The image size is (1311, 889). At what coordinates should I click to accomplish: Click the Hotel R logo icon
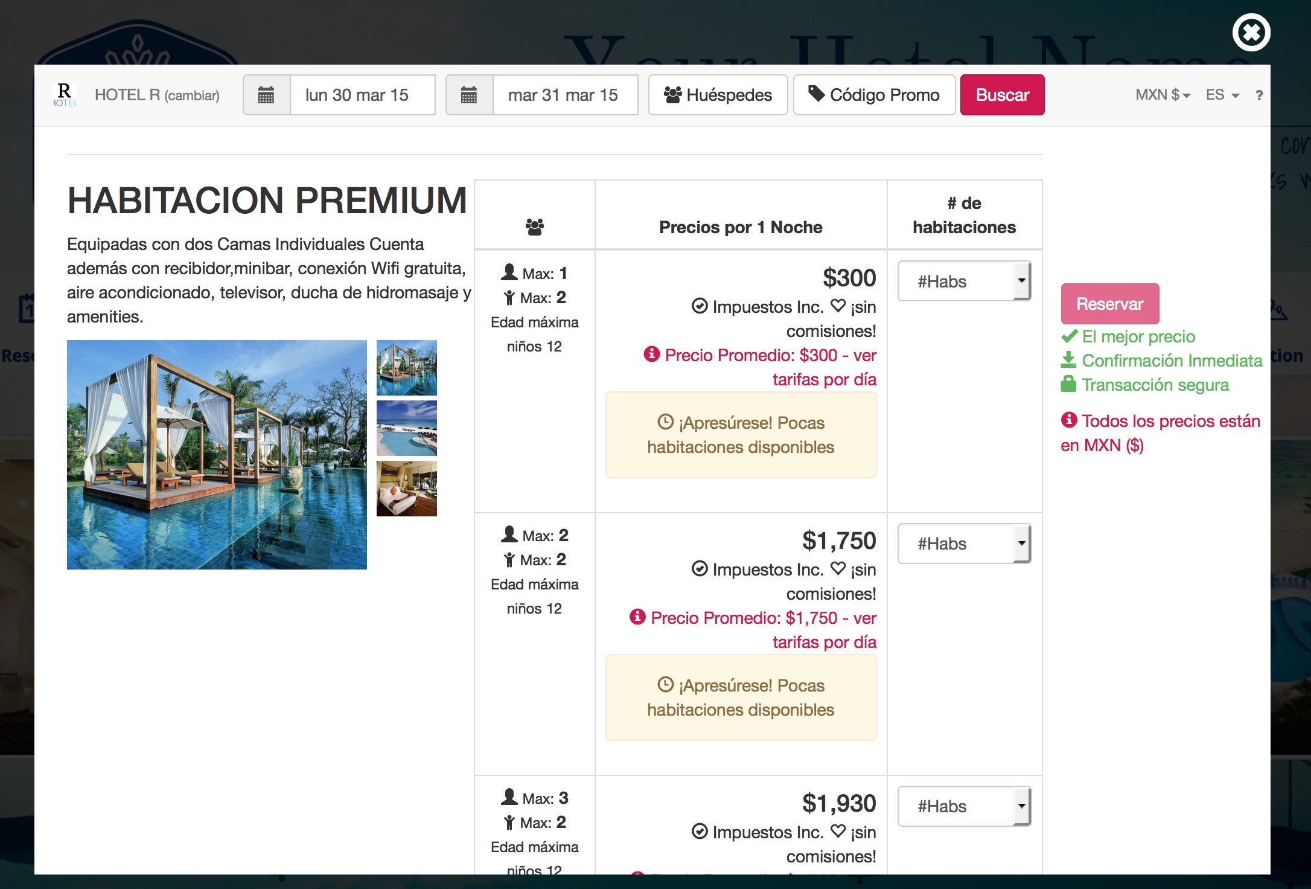pos(65,95)
